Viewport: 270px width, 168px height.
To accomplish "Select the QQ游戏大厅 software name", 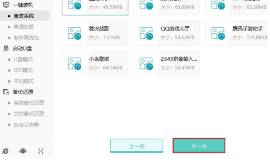I will point(175,29).
